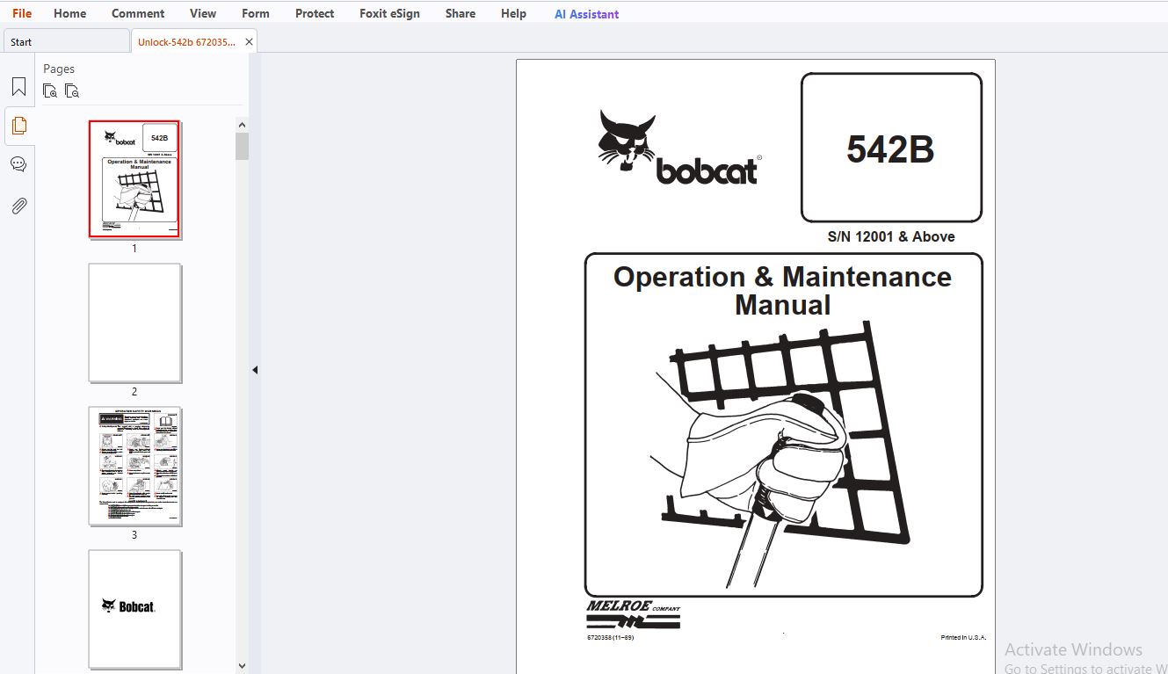Image resolution: width=1168 pixels, height=674 pixels.
Task: Click the enlarge page thumbnails icon
Action: [50, 91]
